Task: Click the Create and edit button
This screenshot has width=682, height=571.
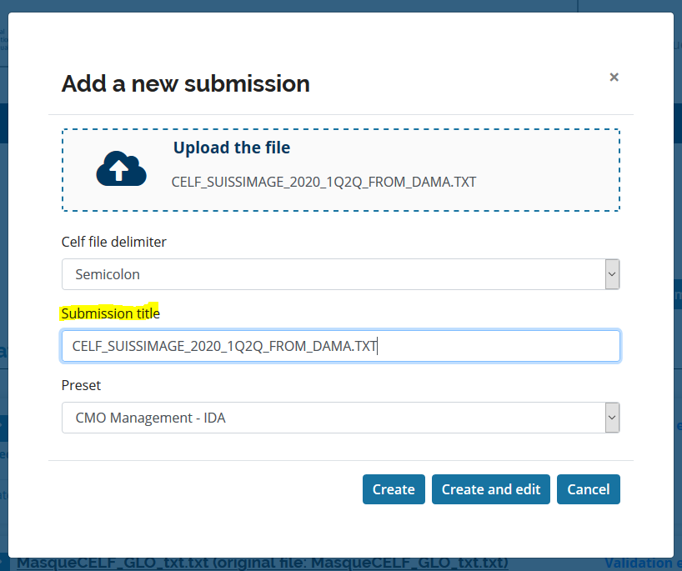Action: pos(491,489)
